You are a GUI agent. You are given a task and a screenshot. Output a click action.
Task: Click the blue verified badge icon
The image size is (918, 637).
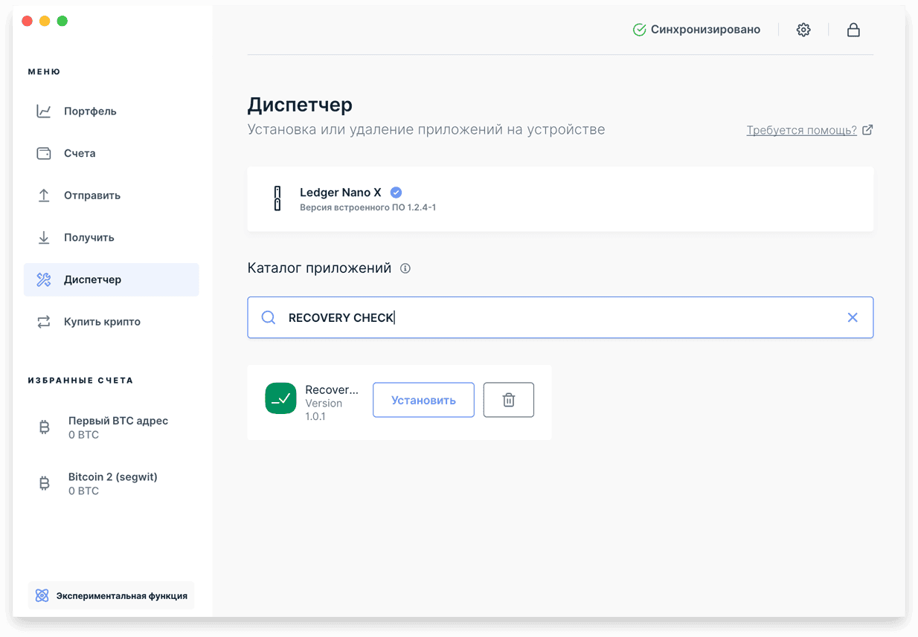point(396,193)
